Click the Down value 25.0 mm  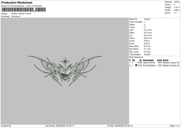148,38
